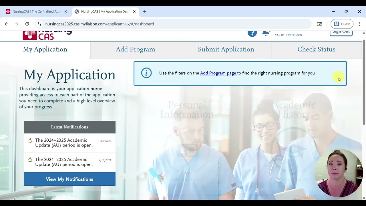Open a new browser tab with plus icon
Screen dimensions: 366x206
click(x=145, y=11)
